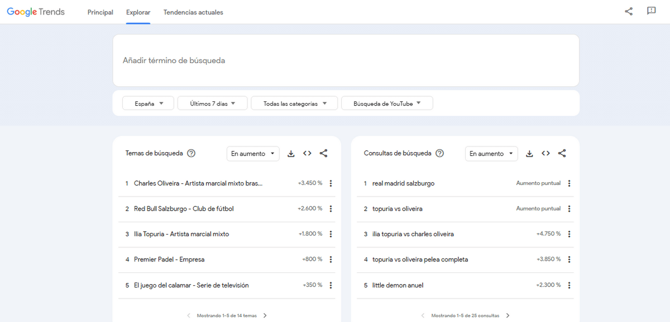
Task: Open the España country dropdown
Action: coord(148,103)
